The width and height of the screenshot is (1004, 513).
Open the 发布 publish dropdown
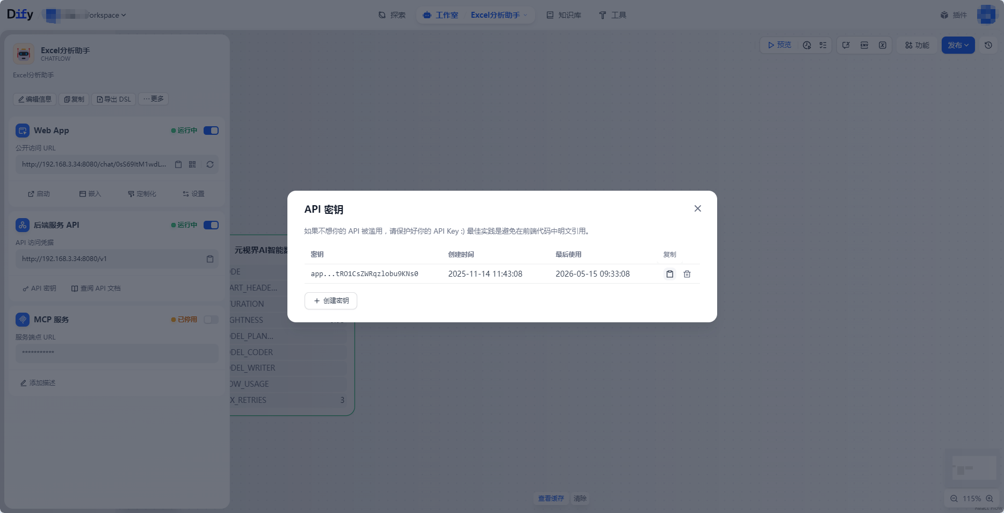pyautogui.click(x=958, y=45)
